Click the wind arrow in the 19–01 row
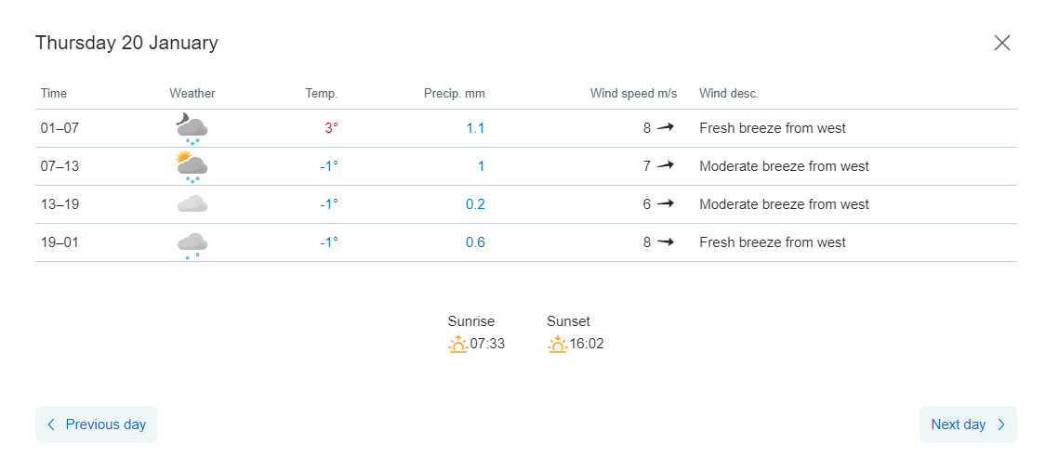This screenshot has height=457, width=1059. pos(665,242)
